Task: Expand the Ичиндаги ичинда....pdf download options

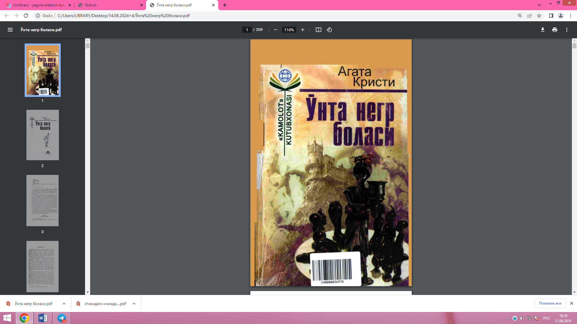Action: [133, 304]
